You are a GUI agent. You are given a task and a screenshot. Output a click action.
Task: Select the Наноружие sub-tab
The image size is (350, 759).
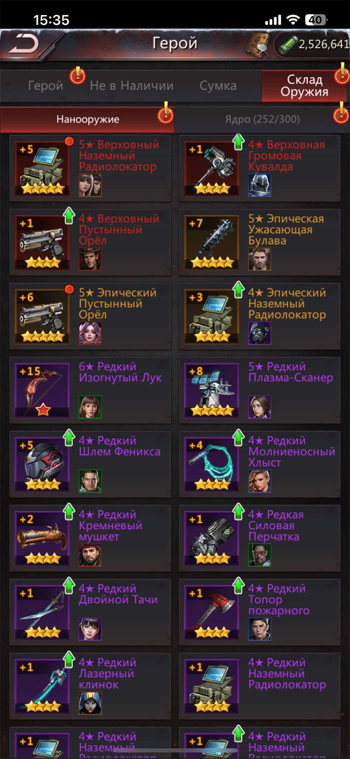87,119
